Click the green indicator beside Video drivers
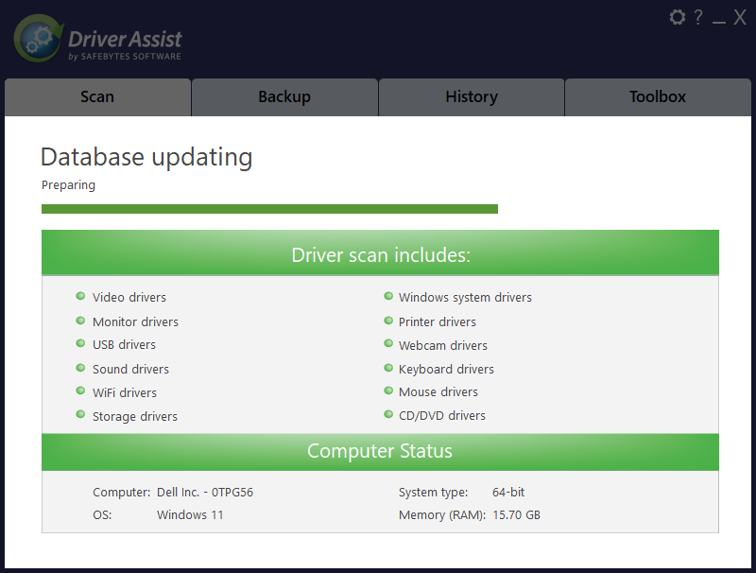The width and height of the screenshot is (756, 573). click(81, 296)
